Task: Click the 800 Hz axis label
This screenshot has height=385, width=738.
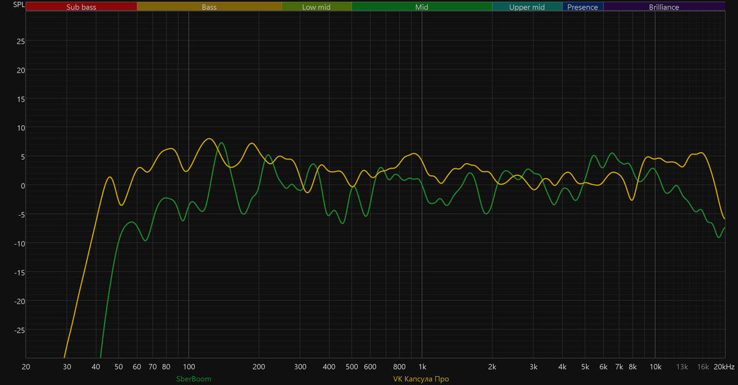Action: [x=399, y=367]
